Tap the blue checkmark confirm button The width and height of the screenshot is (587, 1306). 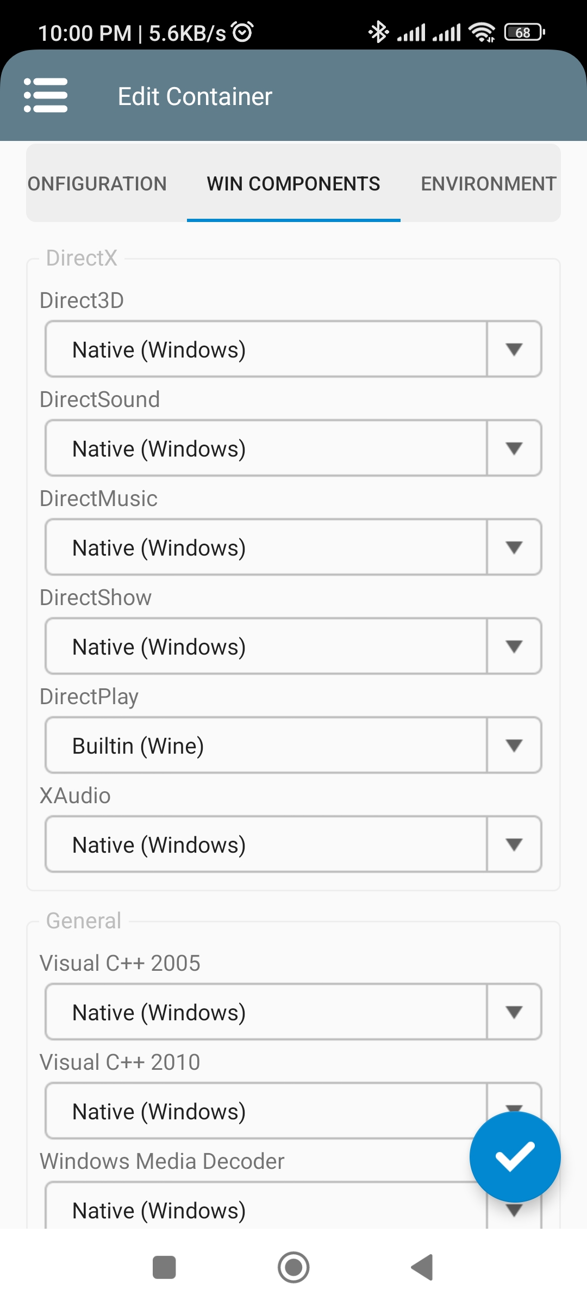515,1156
